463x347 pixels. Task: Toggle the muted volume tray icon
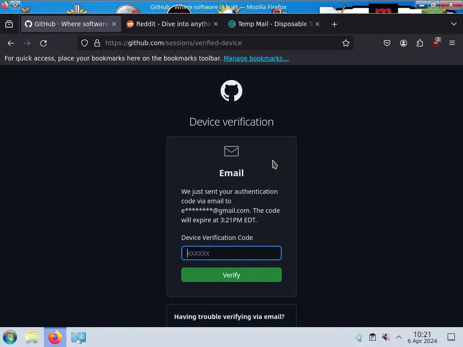pyautogui.click(x=386, y=337)
